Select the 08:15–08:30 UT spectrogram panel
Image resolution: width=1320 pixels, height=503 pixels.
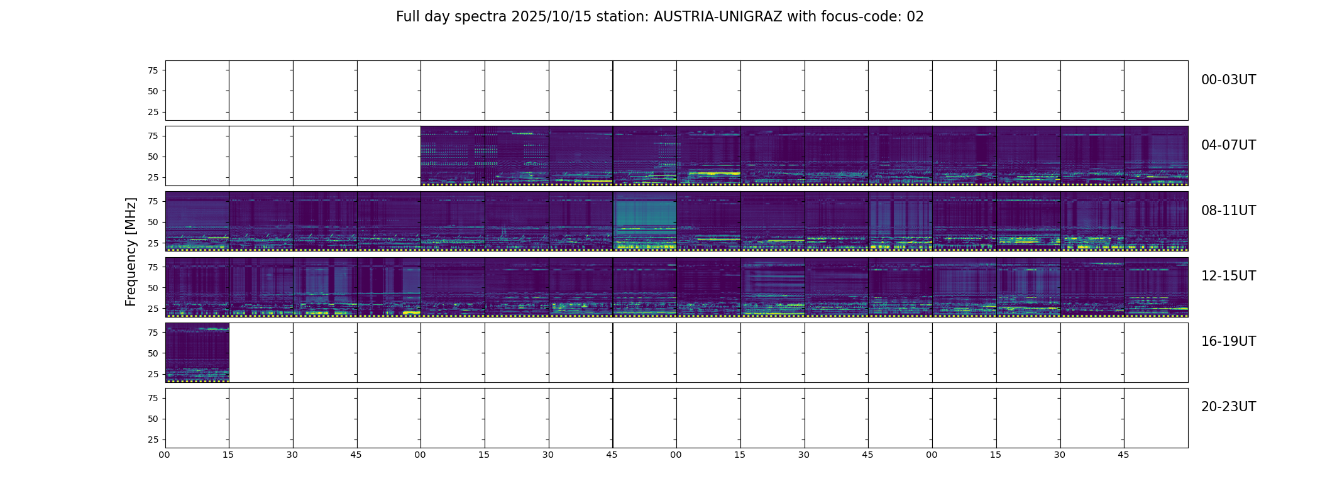pos(261,221)
